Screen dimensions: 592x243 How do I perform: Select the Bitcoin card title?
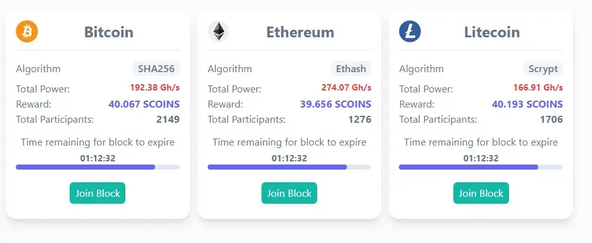tap(109, 32)
